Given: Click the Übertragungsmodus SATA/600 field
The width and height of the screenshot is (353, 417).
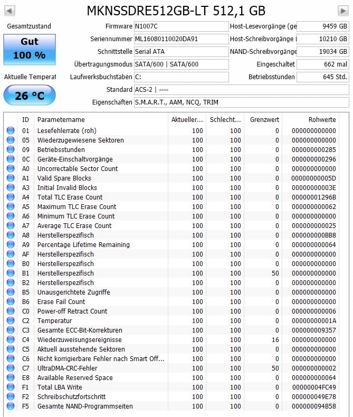Looking at the screenshot, I should pyautogui.click(x=182, y=64).
